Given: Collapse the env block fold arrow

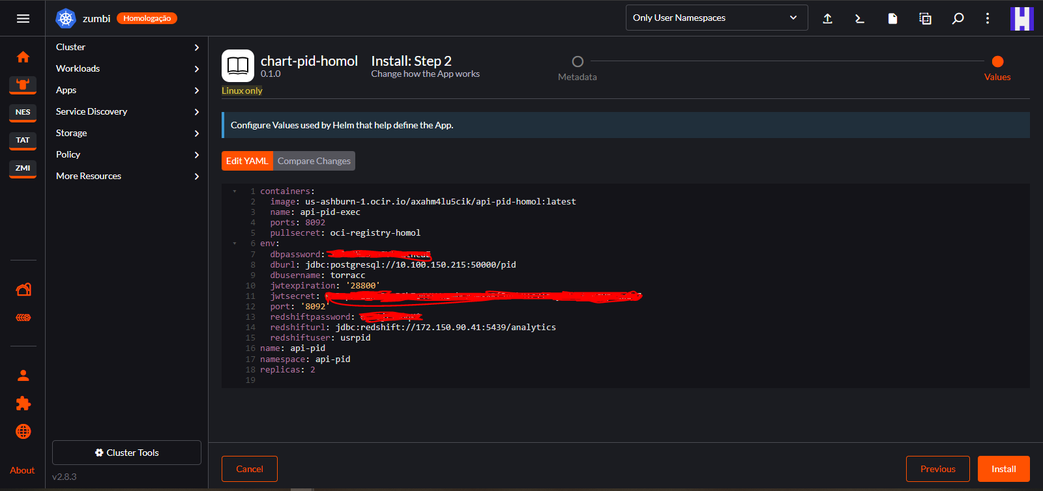Looking at the screenshot, I should click(x=235, y=244).
